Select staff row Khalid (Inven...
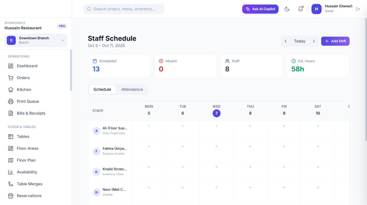Screen dimensions: 367x205 (110, 172)
